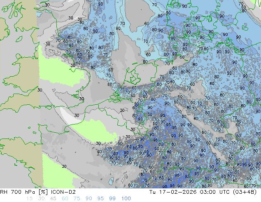Click the bottom legend value 60
This screenshot has width=261, height=202.
[x=65, y=199]
